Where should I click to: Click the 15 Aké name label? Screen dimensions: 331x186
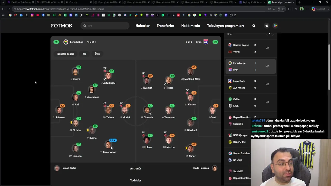(x=75, y=105)
